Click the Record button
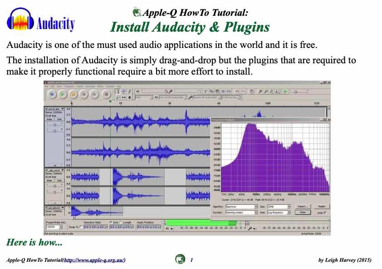The width and height of the screenshot is (382, 269). point(107,94)
